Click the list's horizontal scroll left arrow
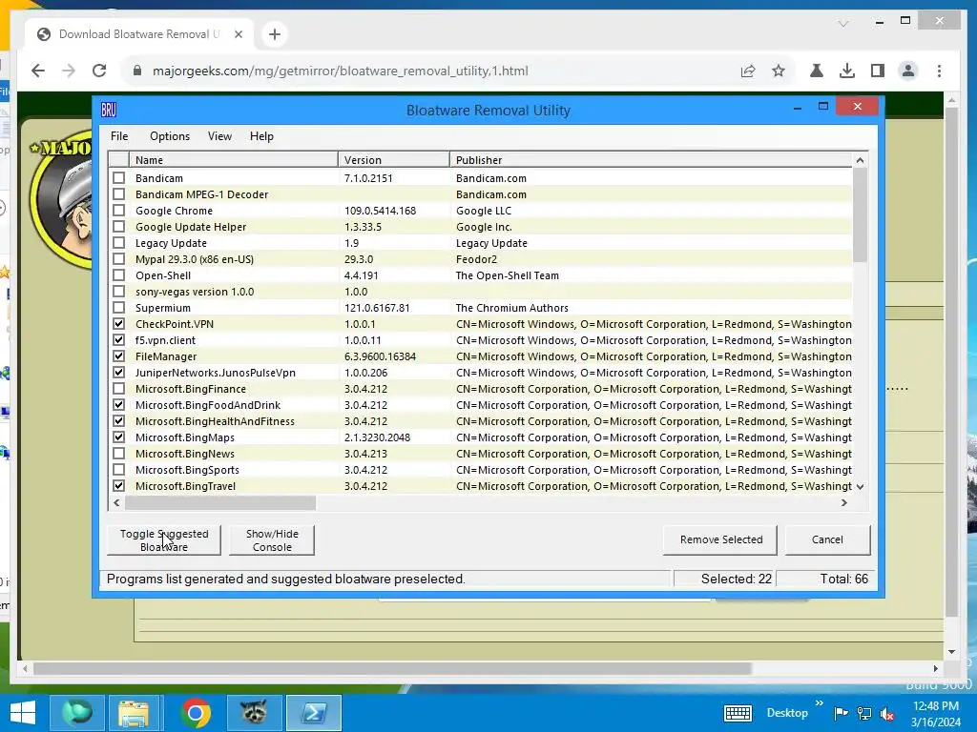977x732 pixels. click(116, 503)
